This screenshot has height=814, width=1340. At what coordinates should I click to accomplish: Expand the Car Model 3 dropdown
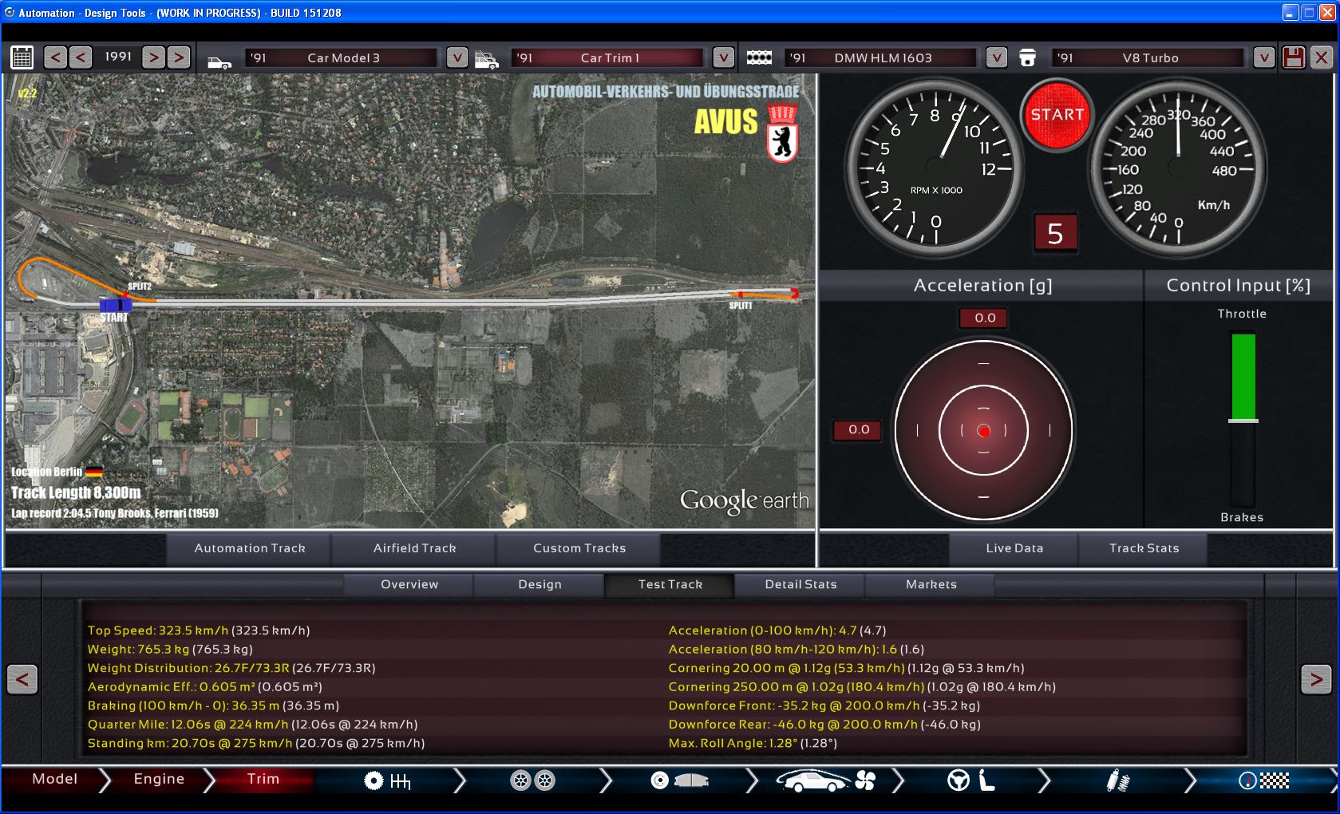coord(457,57)
